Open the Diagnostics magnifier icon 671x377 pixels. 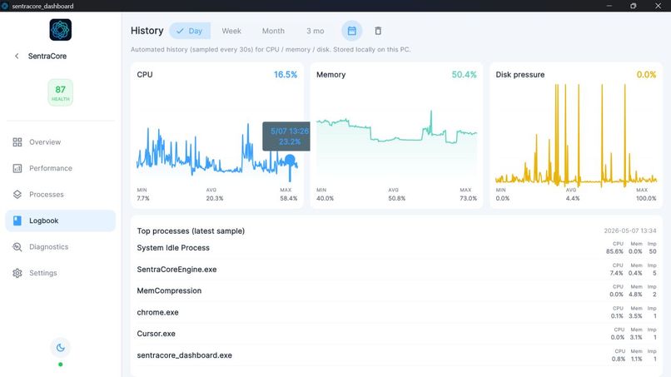17,247
